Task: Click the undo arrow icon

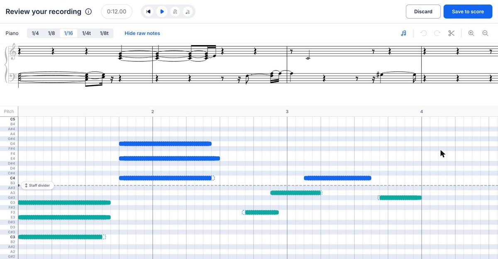Action: (424, 33)
